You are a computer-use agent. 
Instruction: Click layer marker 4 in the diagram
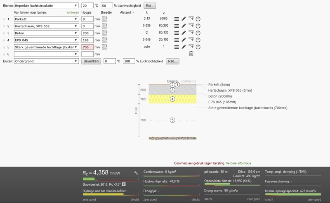tap(172, 99)
